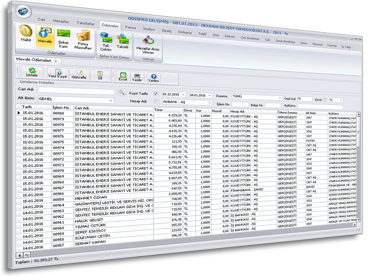Sort by the Ödeme Durumu column header

pos(287,112)
